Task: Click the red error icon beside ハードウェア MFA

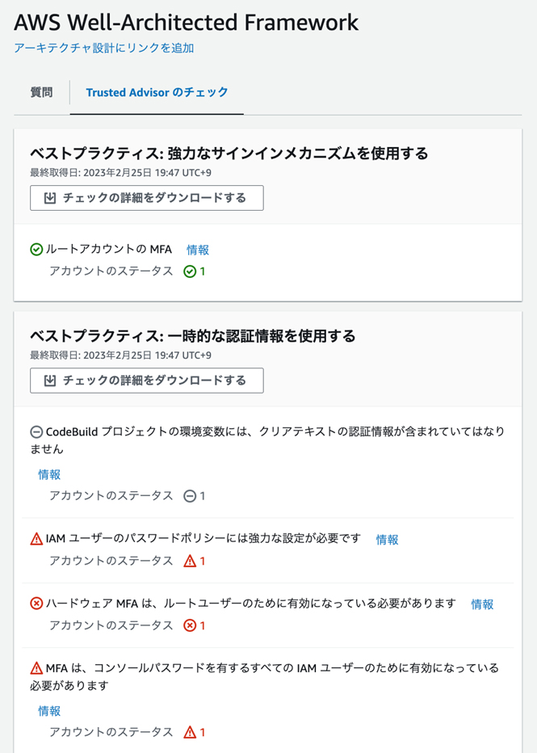Action: point(36,604)
